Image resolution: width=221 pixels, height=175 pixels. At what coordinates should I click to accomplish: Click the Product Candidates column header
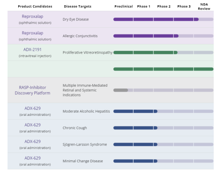(x=35, y=6)
